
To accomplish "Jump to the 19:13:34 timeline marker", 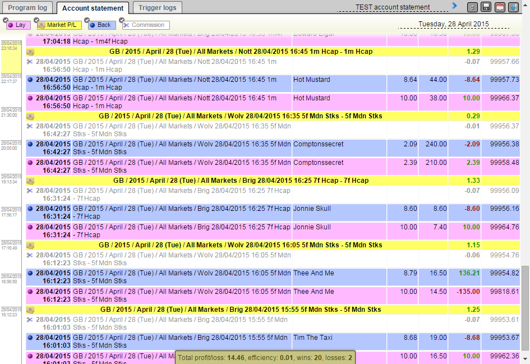I will pyautogui.click(x=11, y=179).
